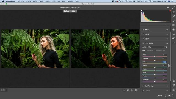Open the Image menu

click(29, 1)
